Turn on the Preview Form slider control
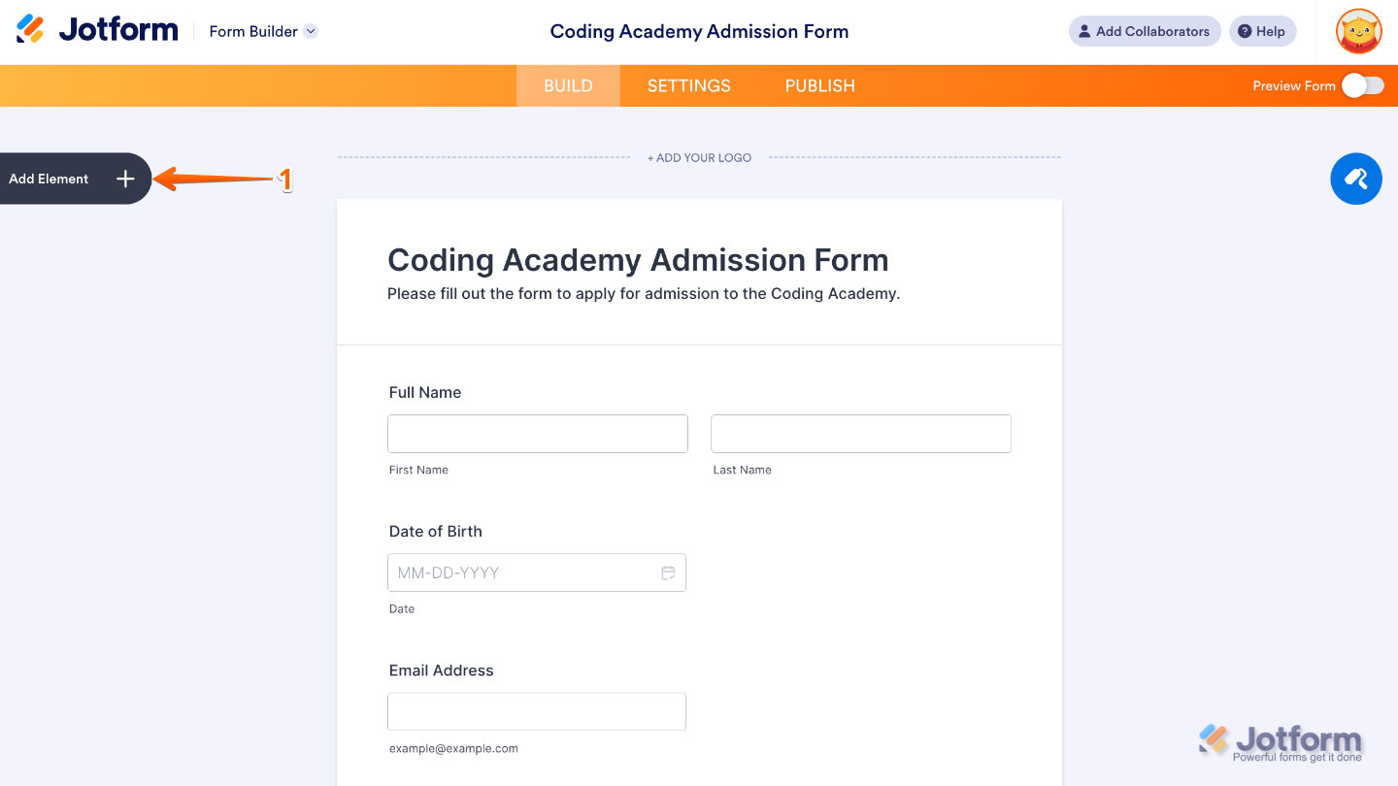The width and height of the screenshot is (1398, 786). (1362, 85)
